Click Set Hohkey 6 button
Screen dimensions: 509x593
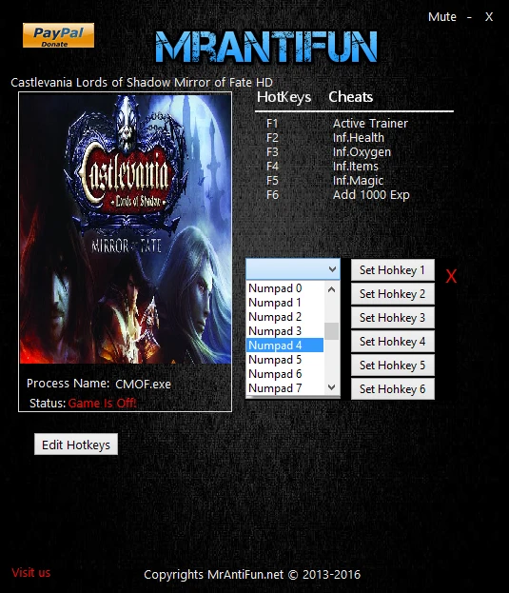tap(392, 389)
